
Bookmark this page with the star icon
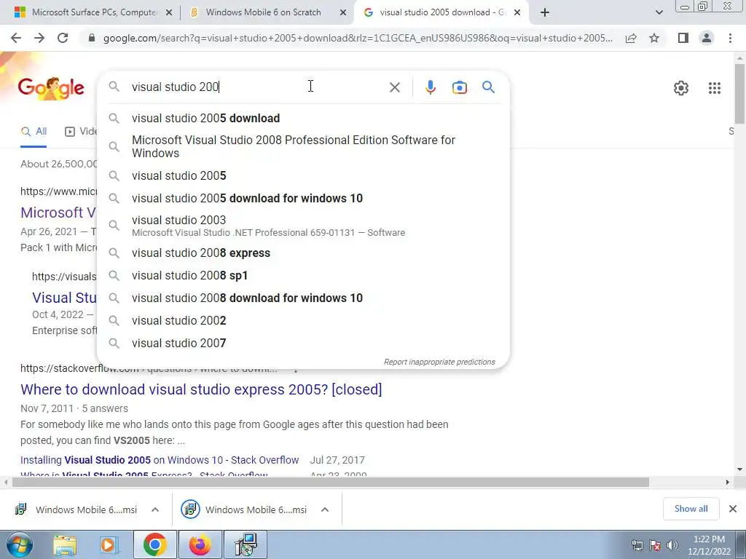[654, 38]
